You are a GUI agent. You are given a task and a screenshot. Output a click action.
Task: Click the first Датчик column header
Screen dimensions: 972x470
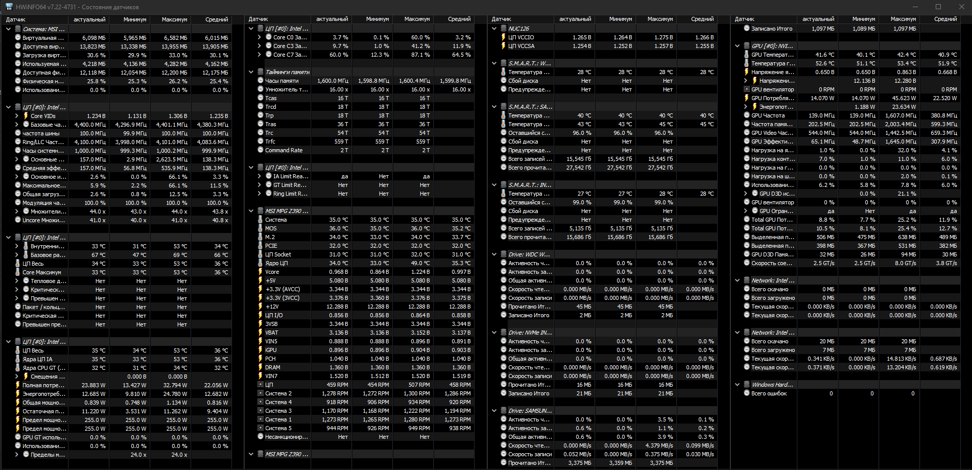(x=16, y=19)
